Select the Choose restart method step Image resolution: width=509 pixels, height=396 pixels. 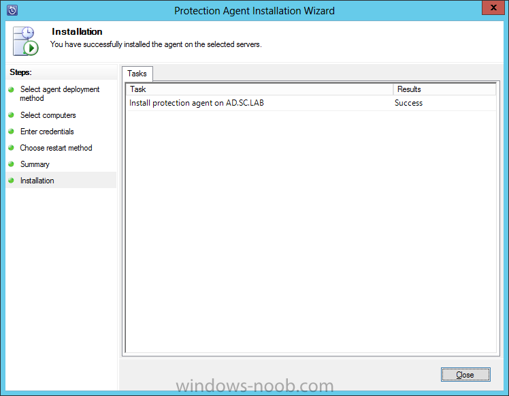pyautogui.click(x=56, y=148)
